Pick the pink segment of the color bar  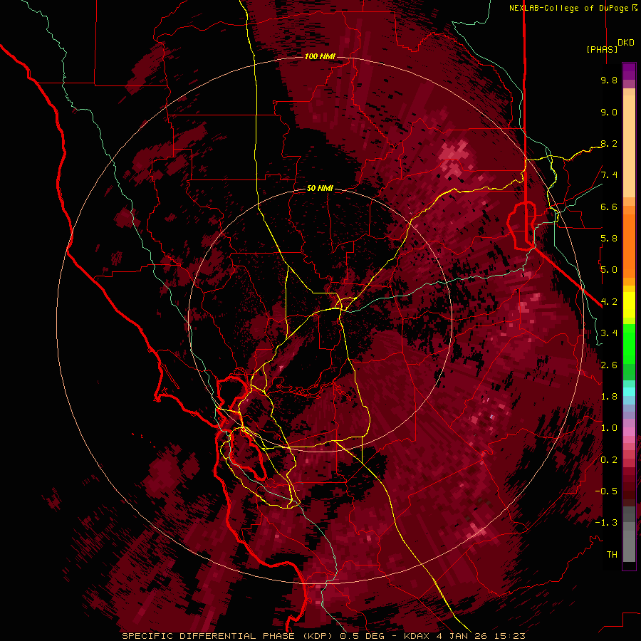point(629,432)
